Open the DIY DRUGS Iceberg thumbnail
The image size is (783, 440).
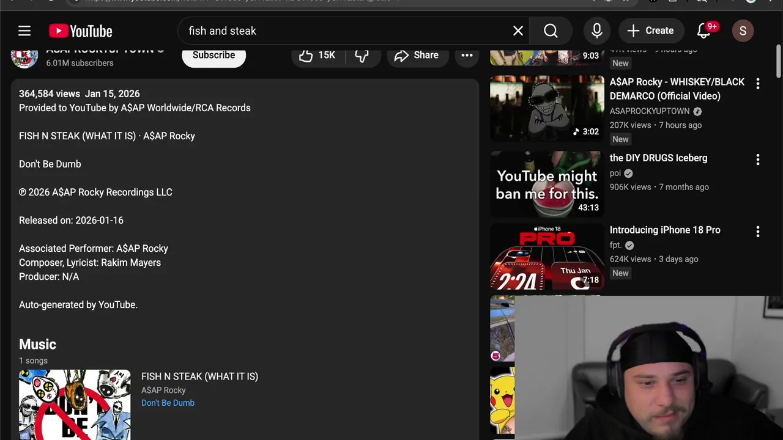pos(547,184)
